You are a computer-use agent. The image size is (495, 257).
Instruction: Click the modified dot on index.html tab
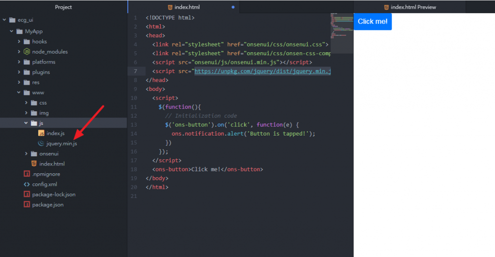(233, 7)
